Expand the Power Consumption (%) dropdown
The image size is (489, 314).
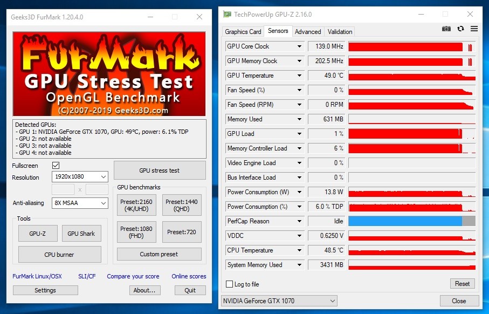299,207
